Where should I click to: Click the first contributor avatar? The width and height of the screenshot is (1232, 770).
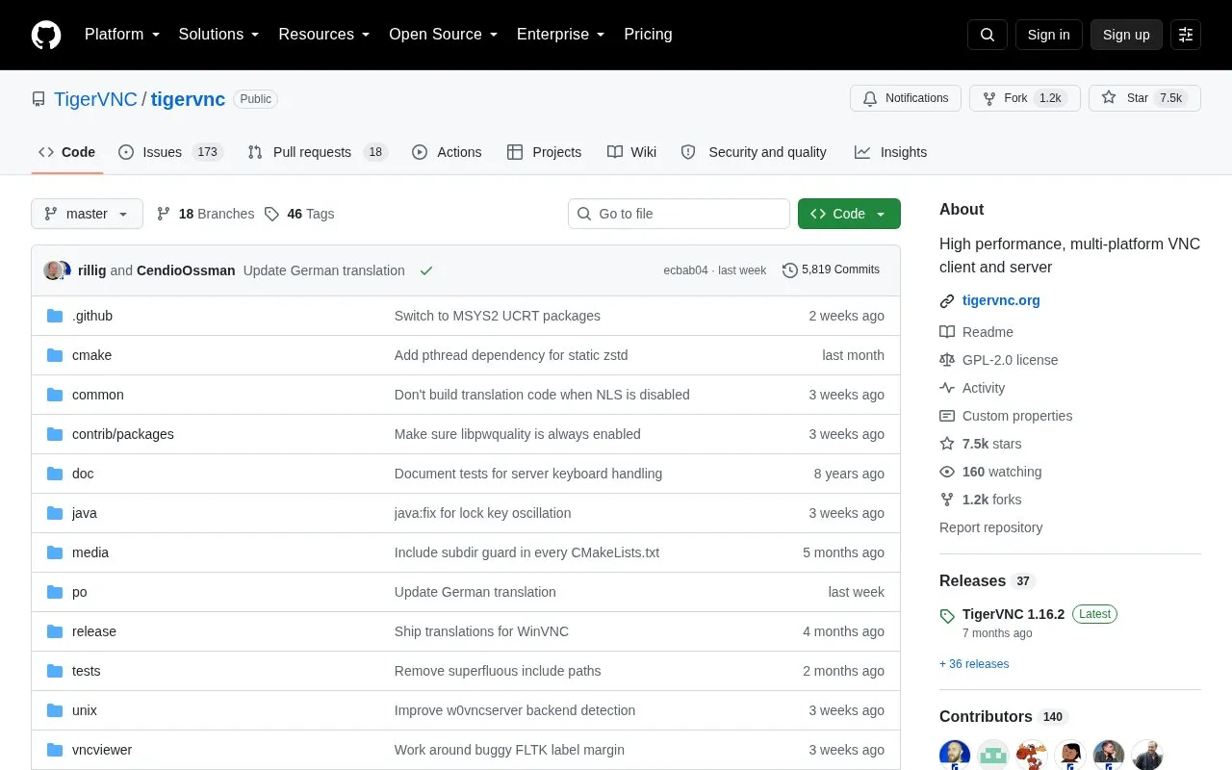(955, 755)
